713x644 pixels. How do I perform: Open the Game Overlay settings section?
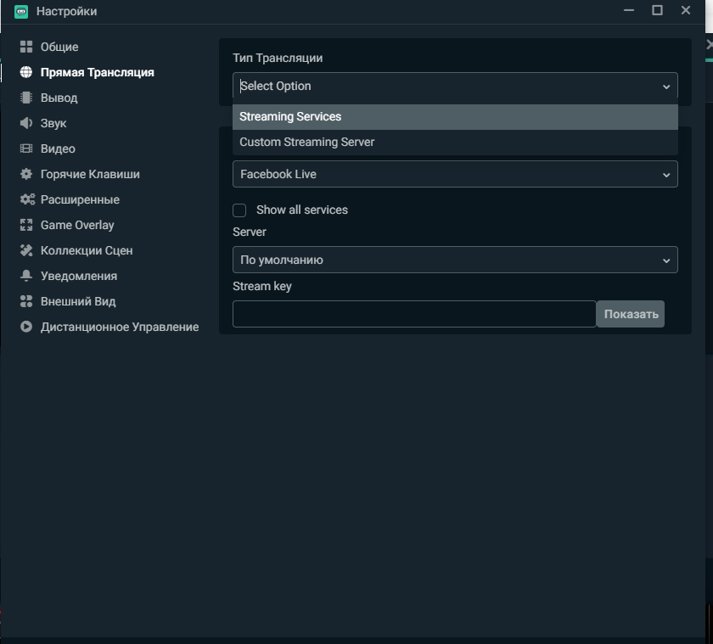[76, 225]
